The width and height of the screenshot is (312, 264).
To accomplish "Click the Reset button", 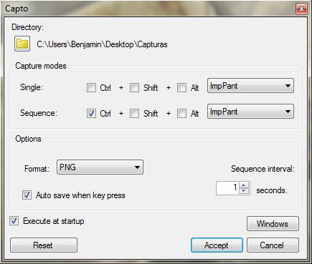I will coord(44,245).
